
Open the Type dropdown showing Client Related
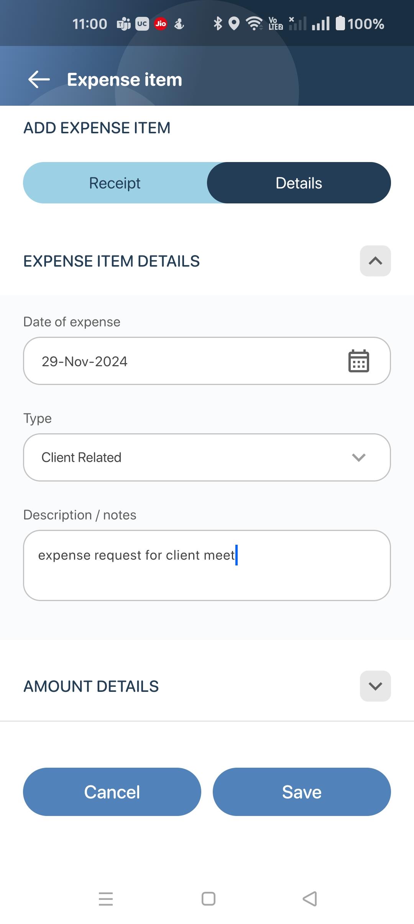207,457
